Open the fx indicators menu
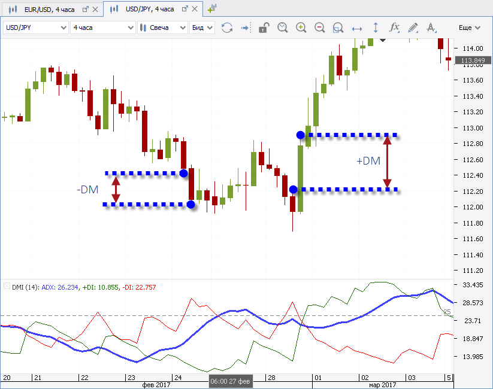The image size is (493, 389). 394,28
